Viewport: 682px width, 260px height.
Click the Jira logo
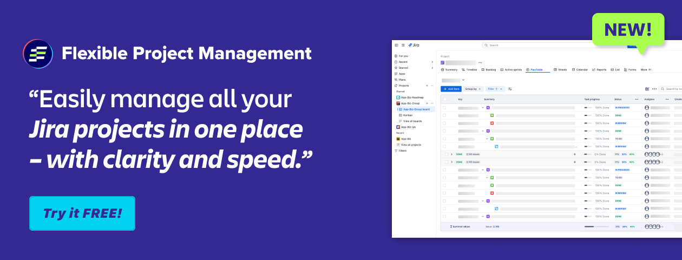[x=414, y=45]
